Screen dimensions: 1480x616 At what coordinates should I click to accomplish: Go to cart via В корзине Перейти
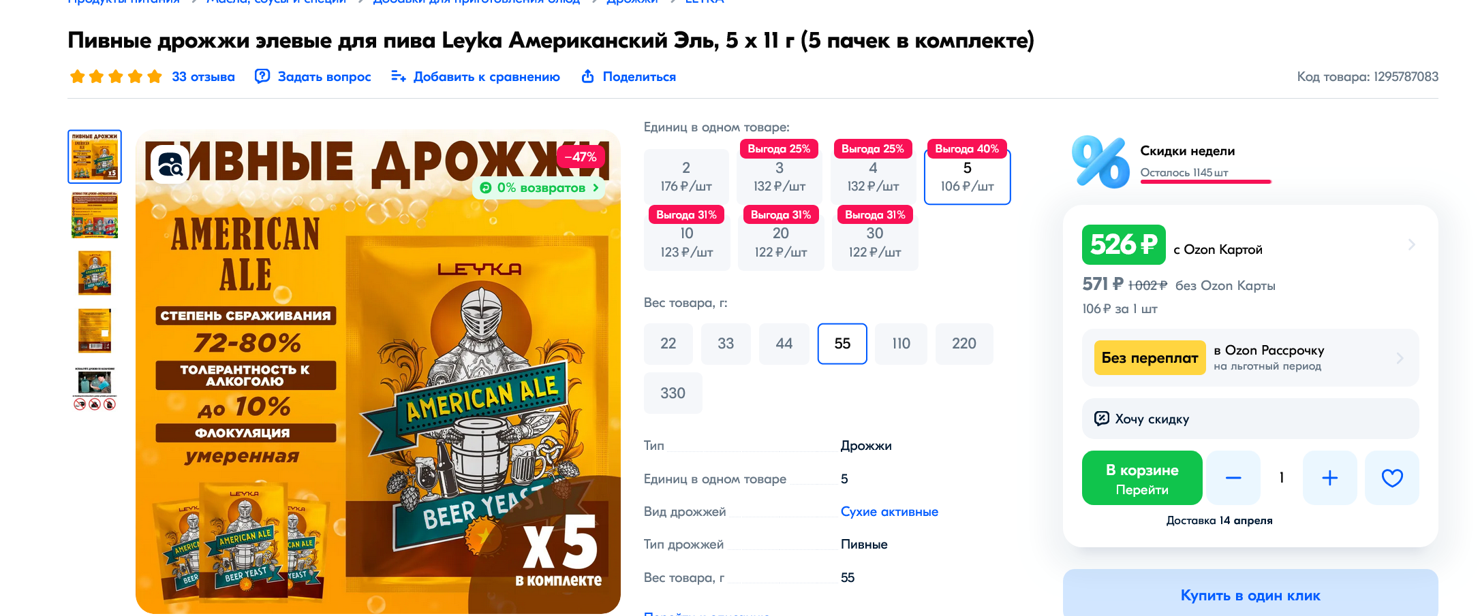(1142, 478)
